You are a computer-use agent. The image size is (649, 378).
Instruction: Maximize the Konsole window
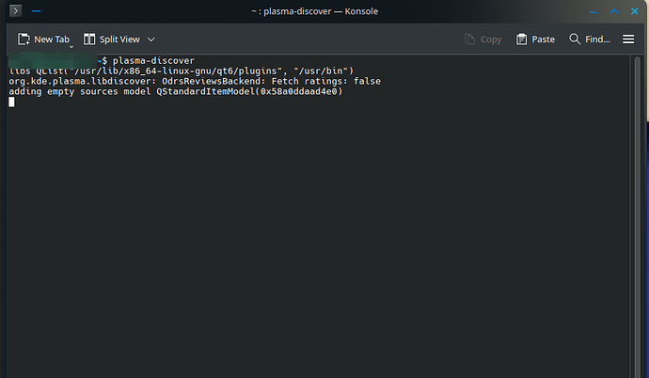point(614,11)
